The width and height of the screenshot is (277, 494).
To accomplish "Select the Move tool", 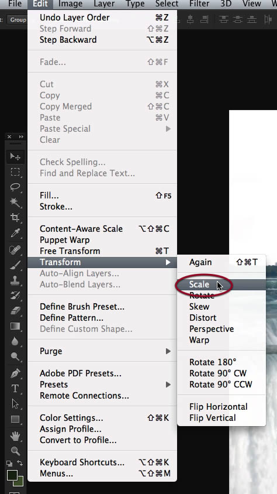I will click(x=15, y=157).
